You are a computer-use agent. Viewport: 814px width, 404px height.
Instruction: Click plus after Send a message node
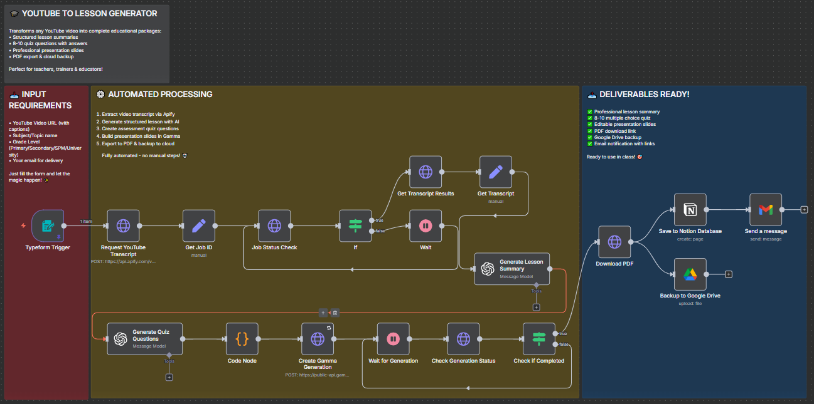click(x=804, y=210)
